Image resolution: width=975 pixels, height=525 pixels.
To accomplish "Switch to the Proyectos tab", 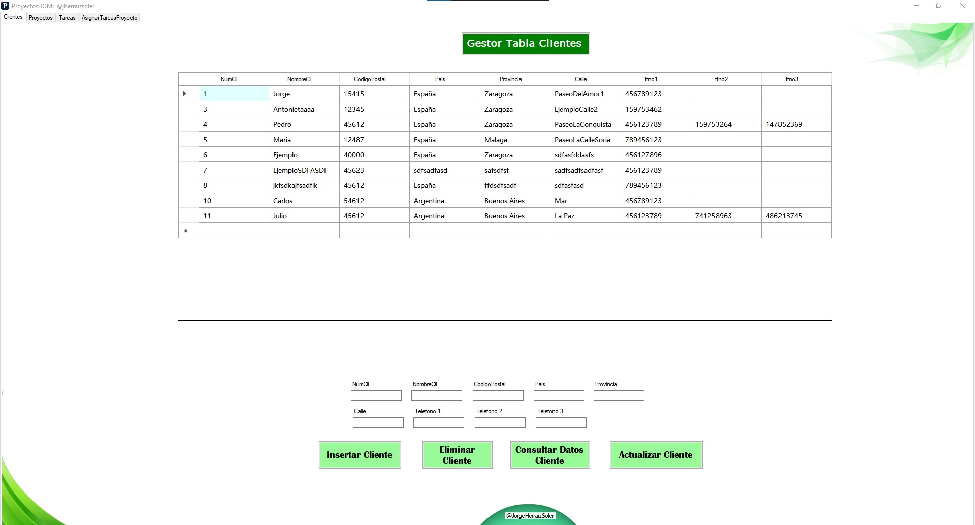I will [41, 18].
